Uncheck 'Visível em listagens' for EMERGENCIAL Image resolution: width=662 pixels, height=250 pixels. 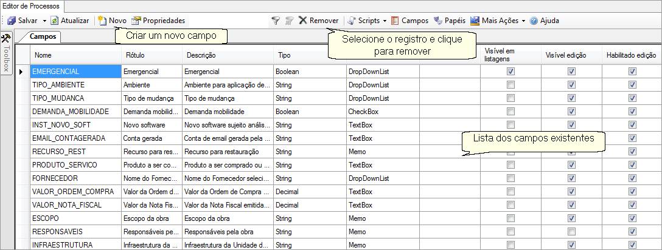pos(510,72)
